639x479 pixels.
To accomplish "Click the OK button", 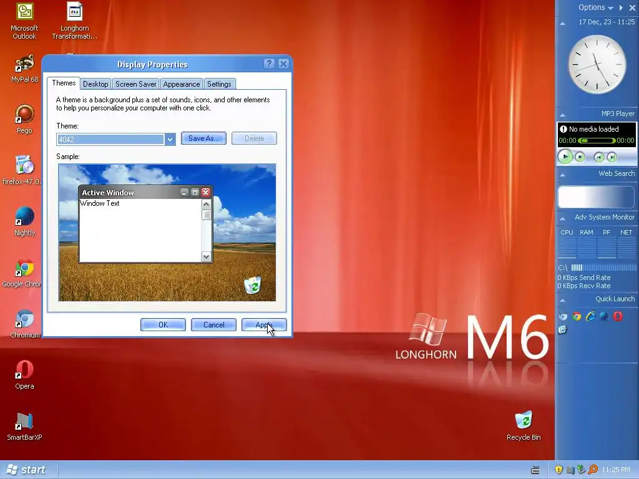I will click(x=163, y=324).
